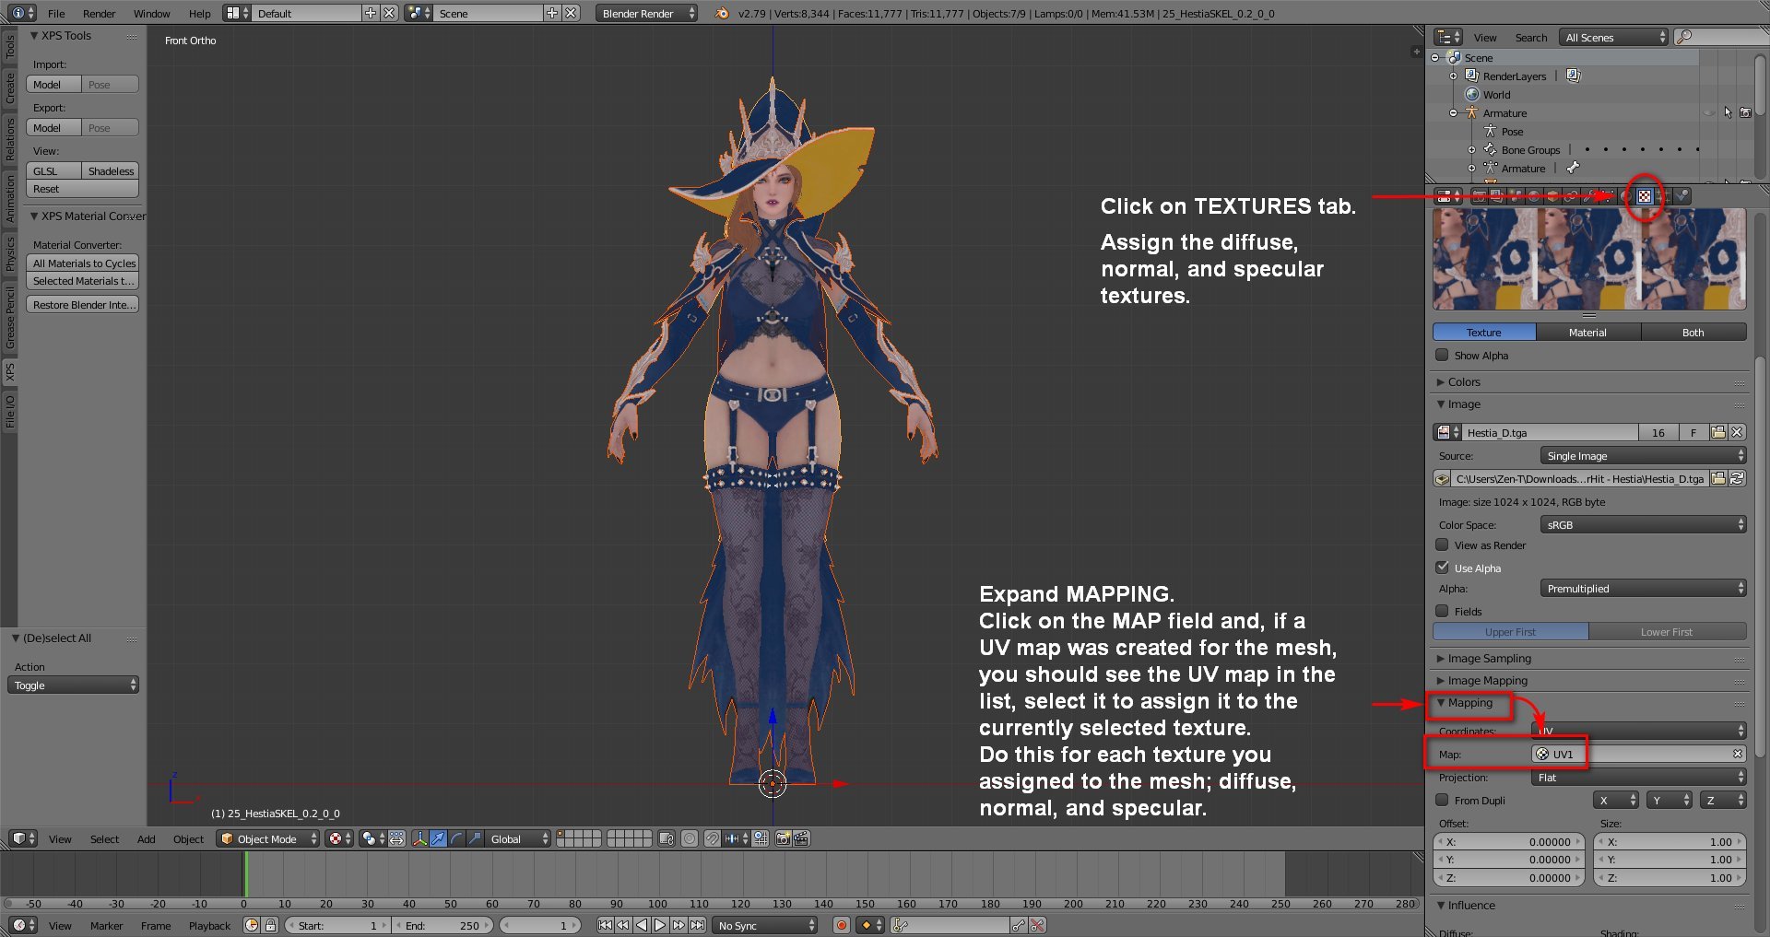Click the open image folder icon beside Hestia_D.tga
The height and width of the screenshot is (937, 1770).
1718,432
